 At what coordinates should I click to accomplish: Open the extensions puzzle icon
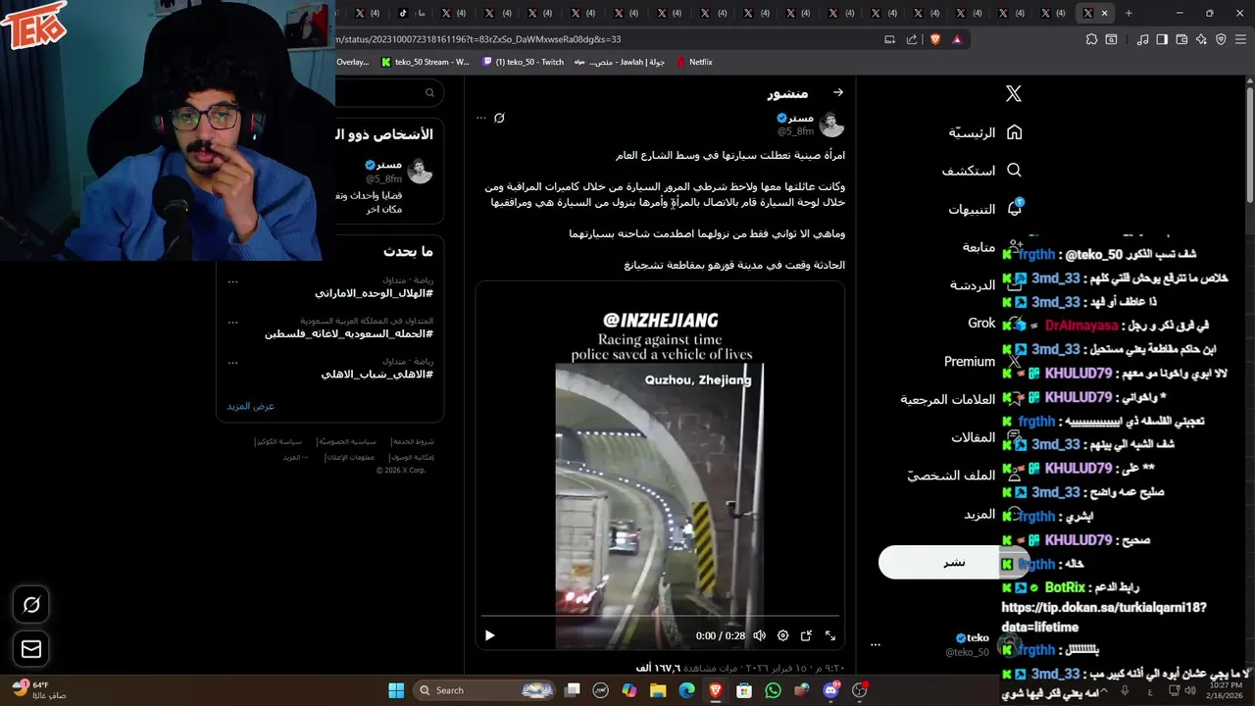click(x=1091, y=39)
